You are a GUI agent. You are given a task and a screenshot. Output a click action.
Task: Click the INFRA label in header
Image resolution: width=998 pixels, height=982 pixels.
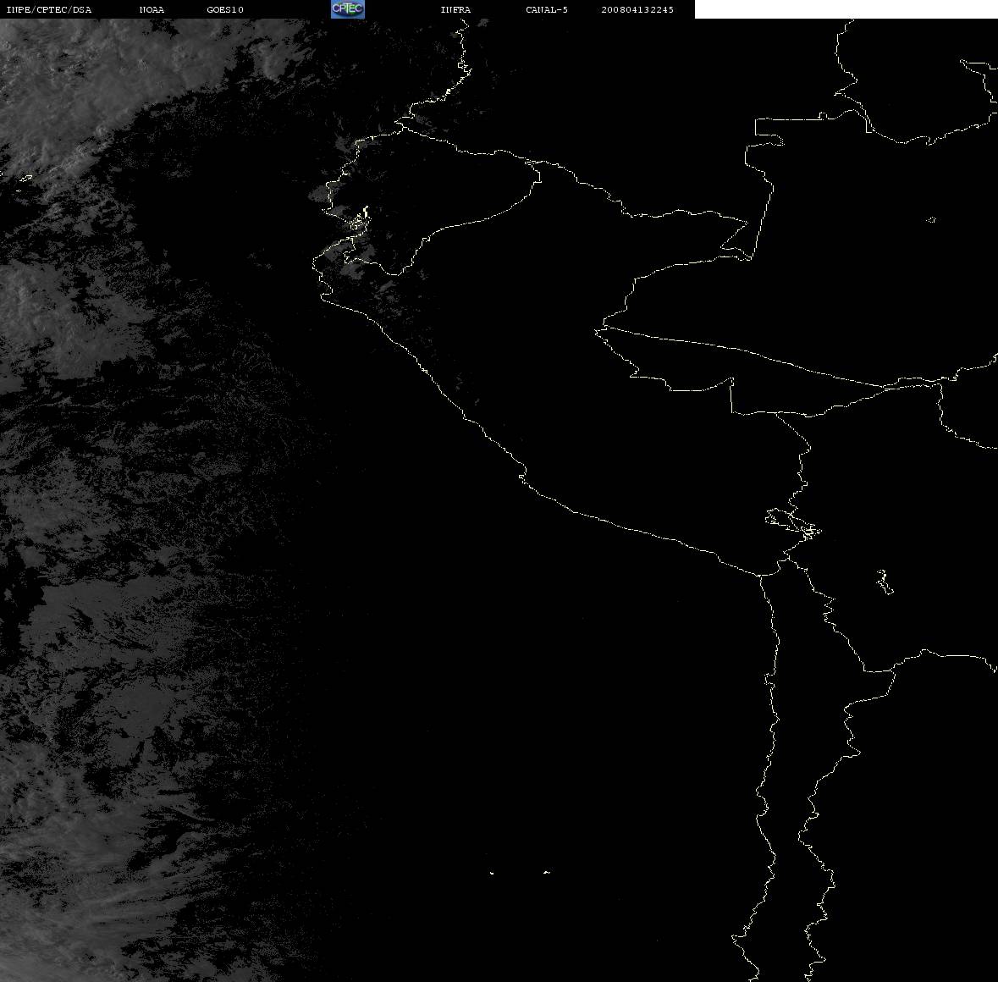(455, 9)
